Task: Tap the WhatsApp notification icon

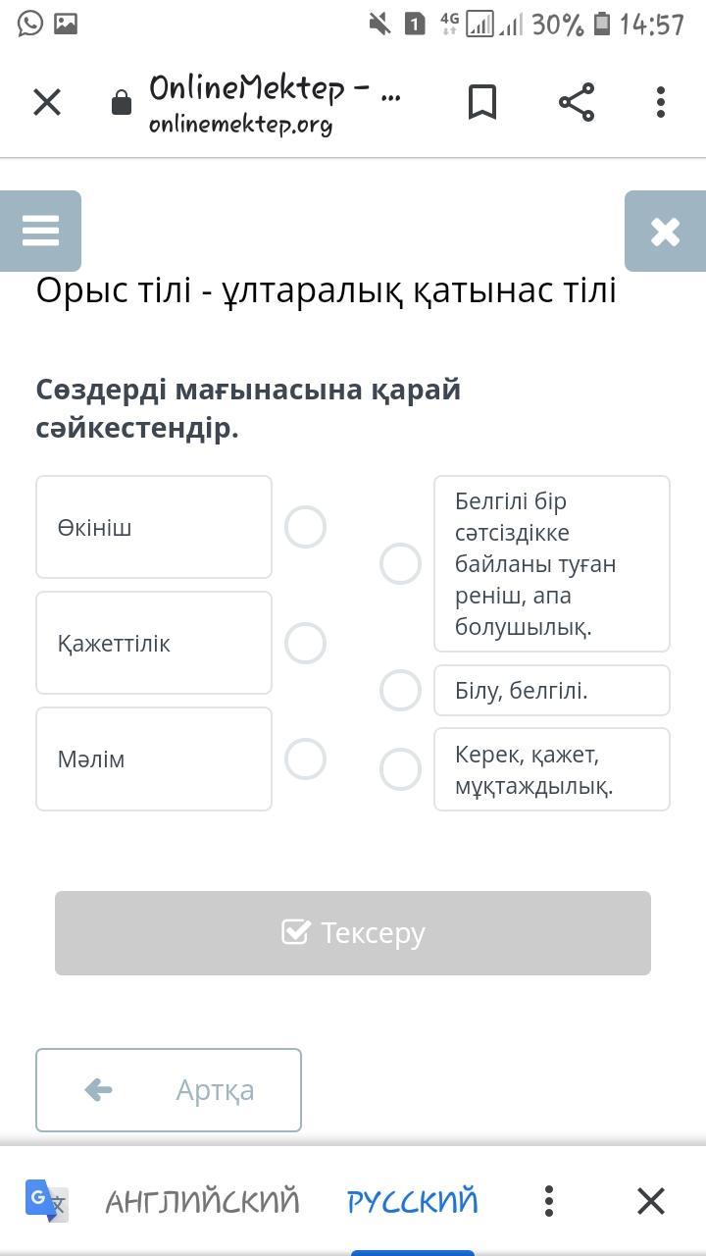Action: pos(30,23)
